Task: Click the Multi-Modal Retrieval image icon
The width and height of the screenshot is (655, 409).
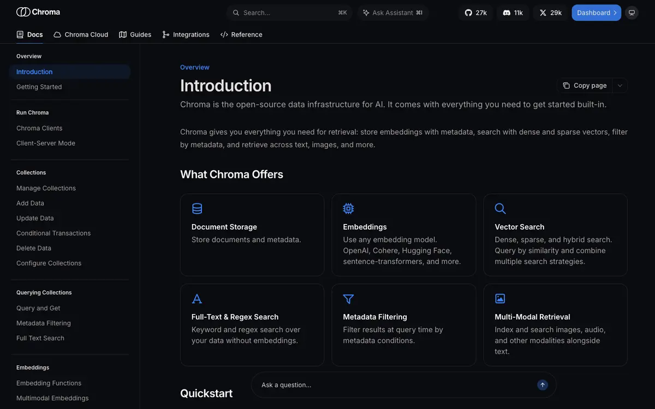Action: [500, 298]
